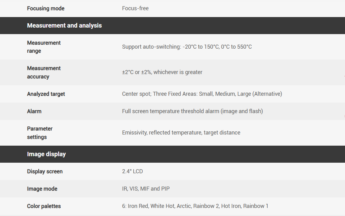This screenshot has height=216, width=345.
Task: Click the Image display section header
Action: coord(46,154)
